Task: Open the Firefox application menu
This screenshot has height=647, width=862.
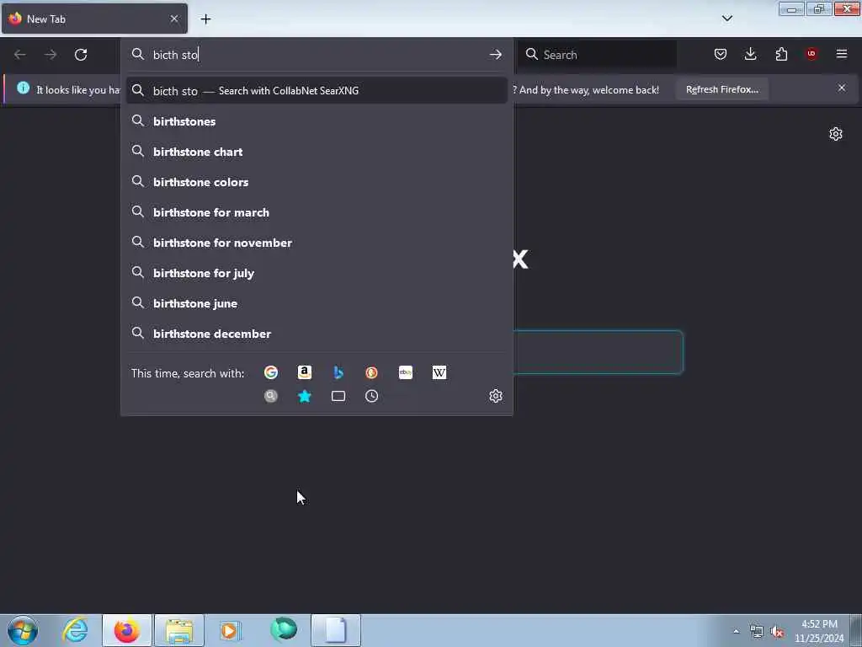Action: coord(842,54)
